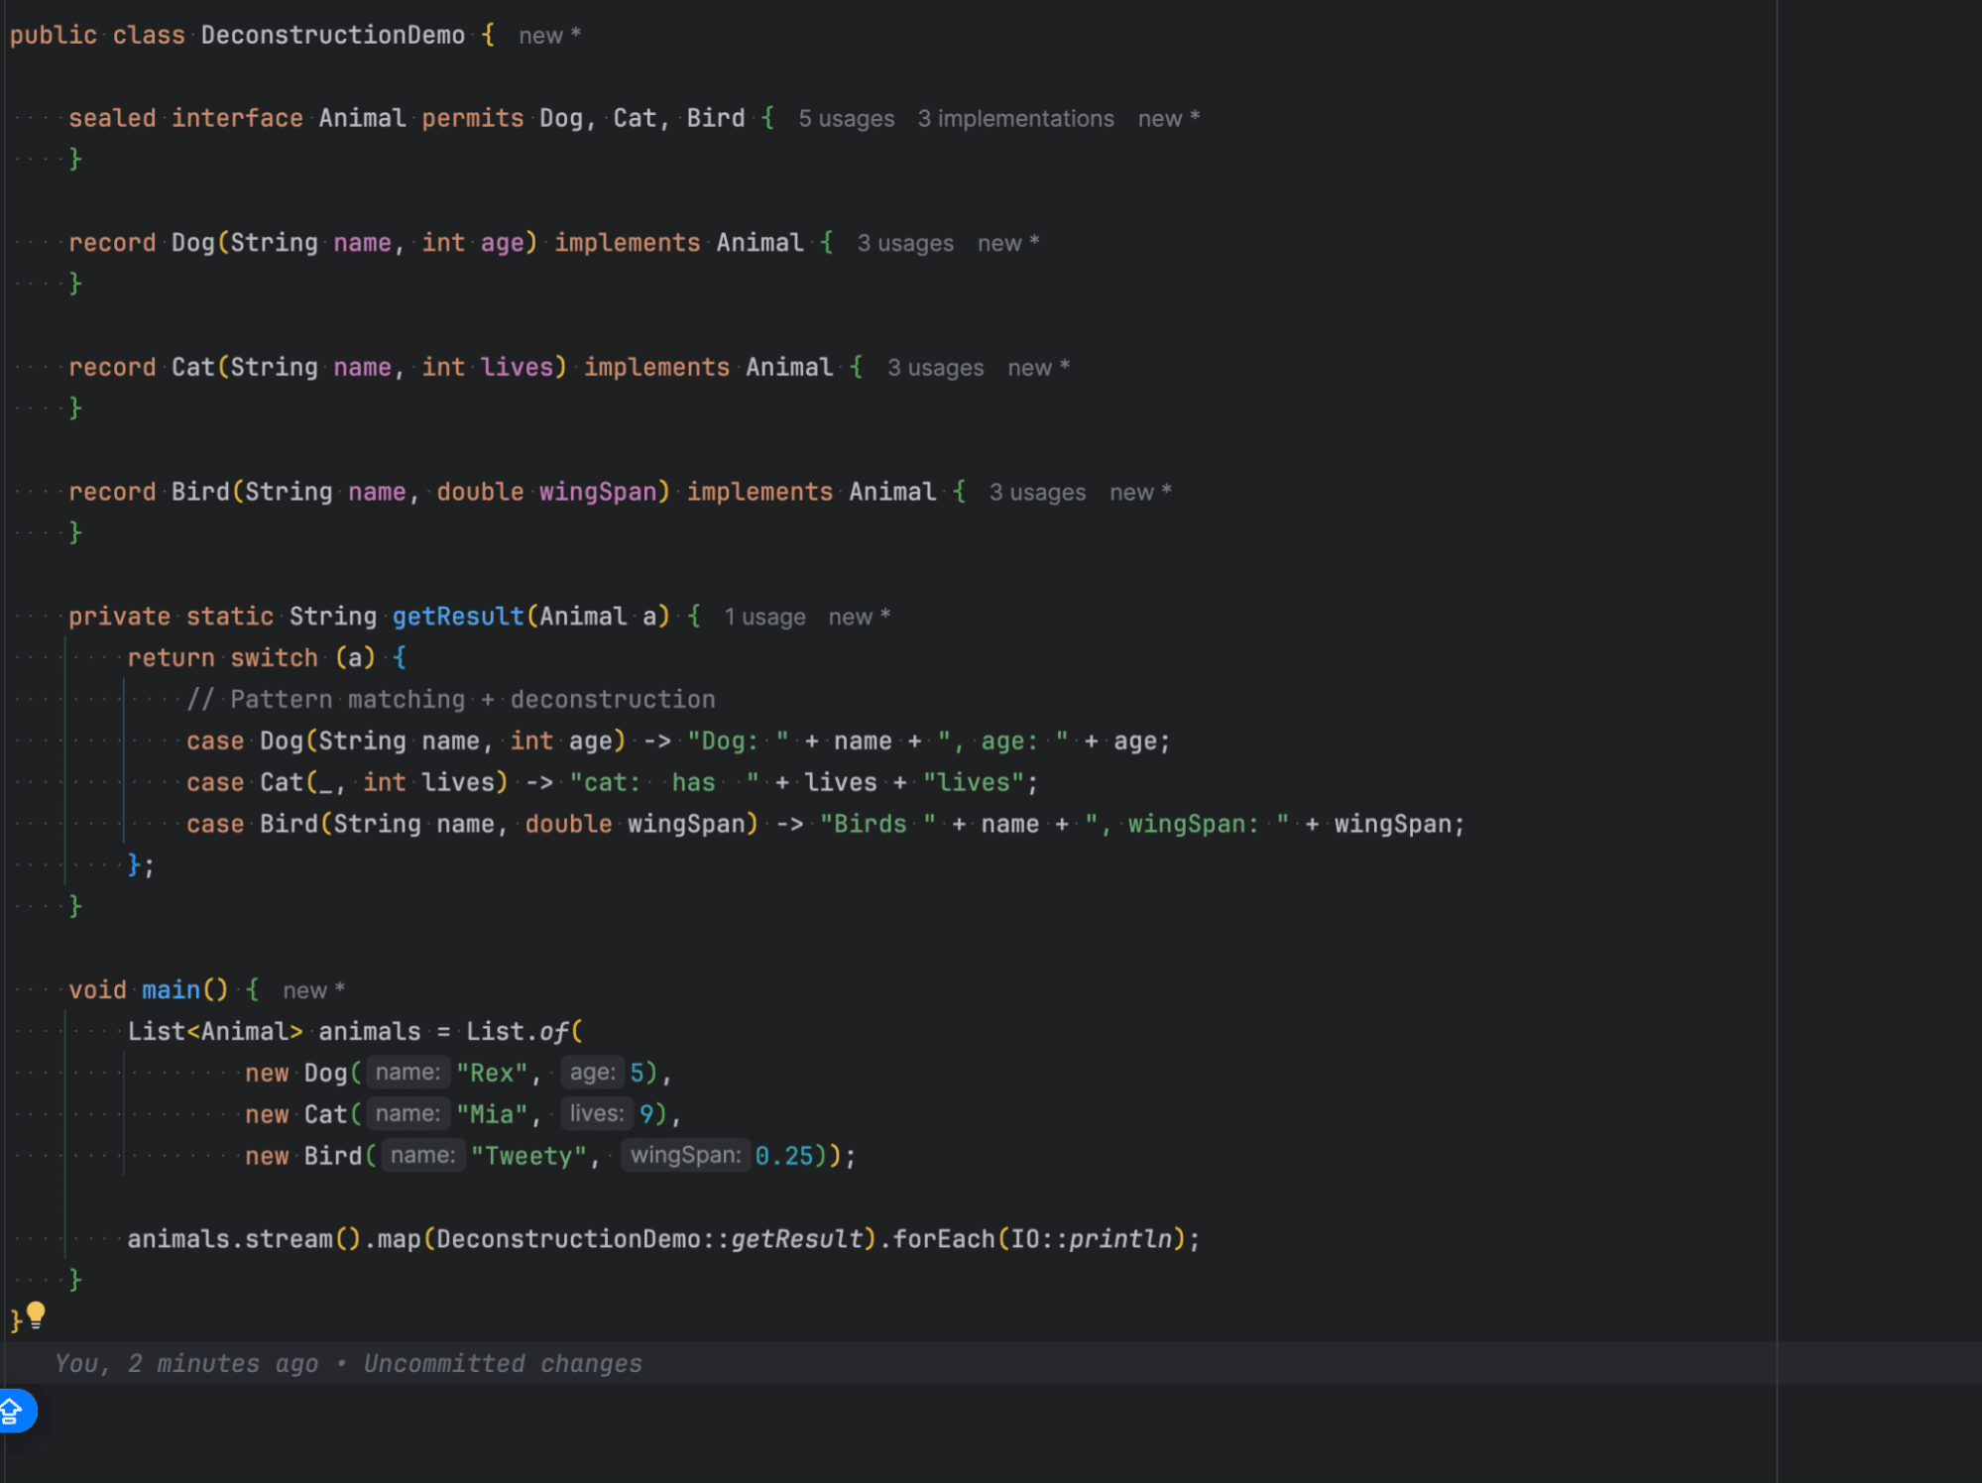Click "1 usage" hint on getResult method

(x=764, y=616)
